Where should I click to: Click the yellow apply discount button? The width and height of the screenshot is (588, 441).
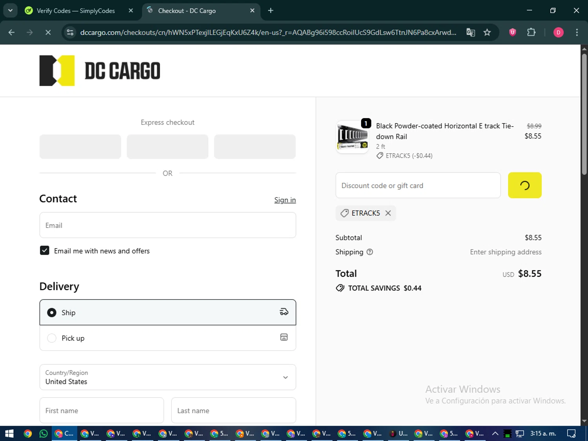coord(524,185)
